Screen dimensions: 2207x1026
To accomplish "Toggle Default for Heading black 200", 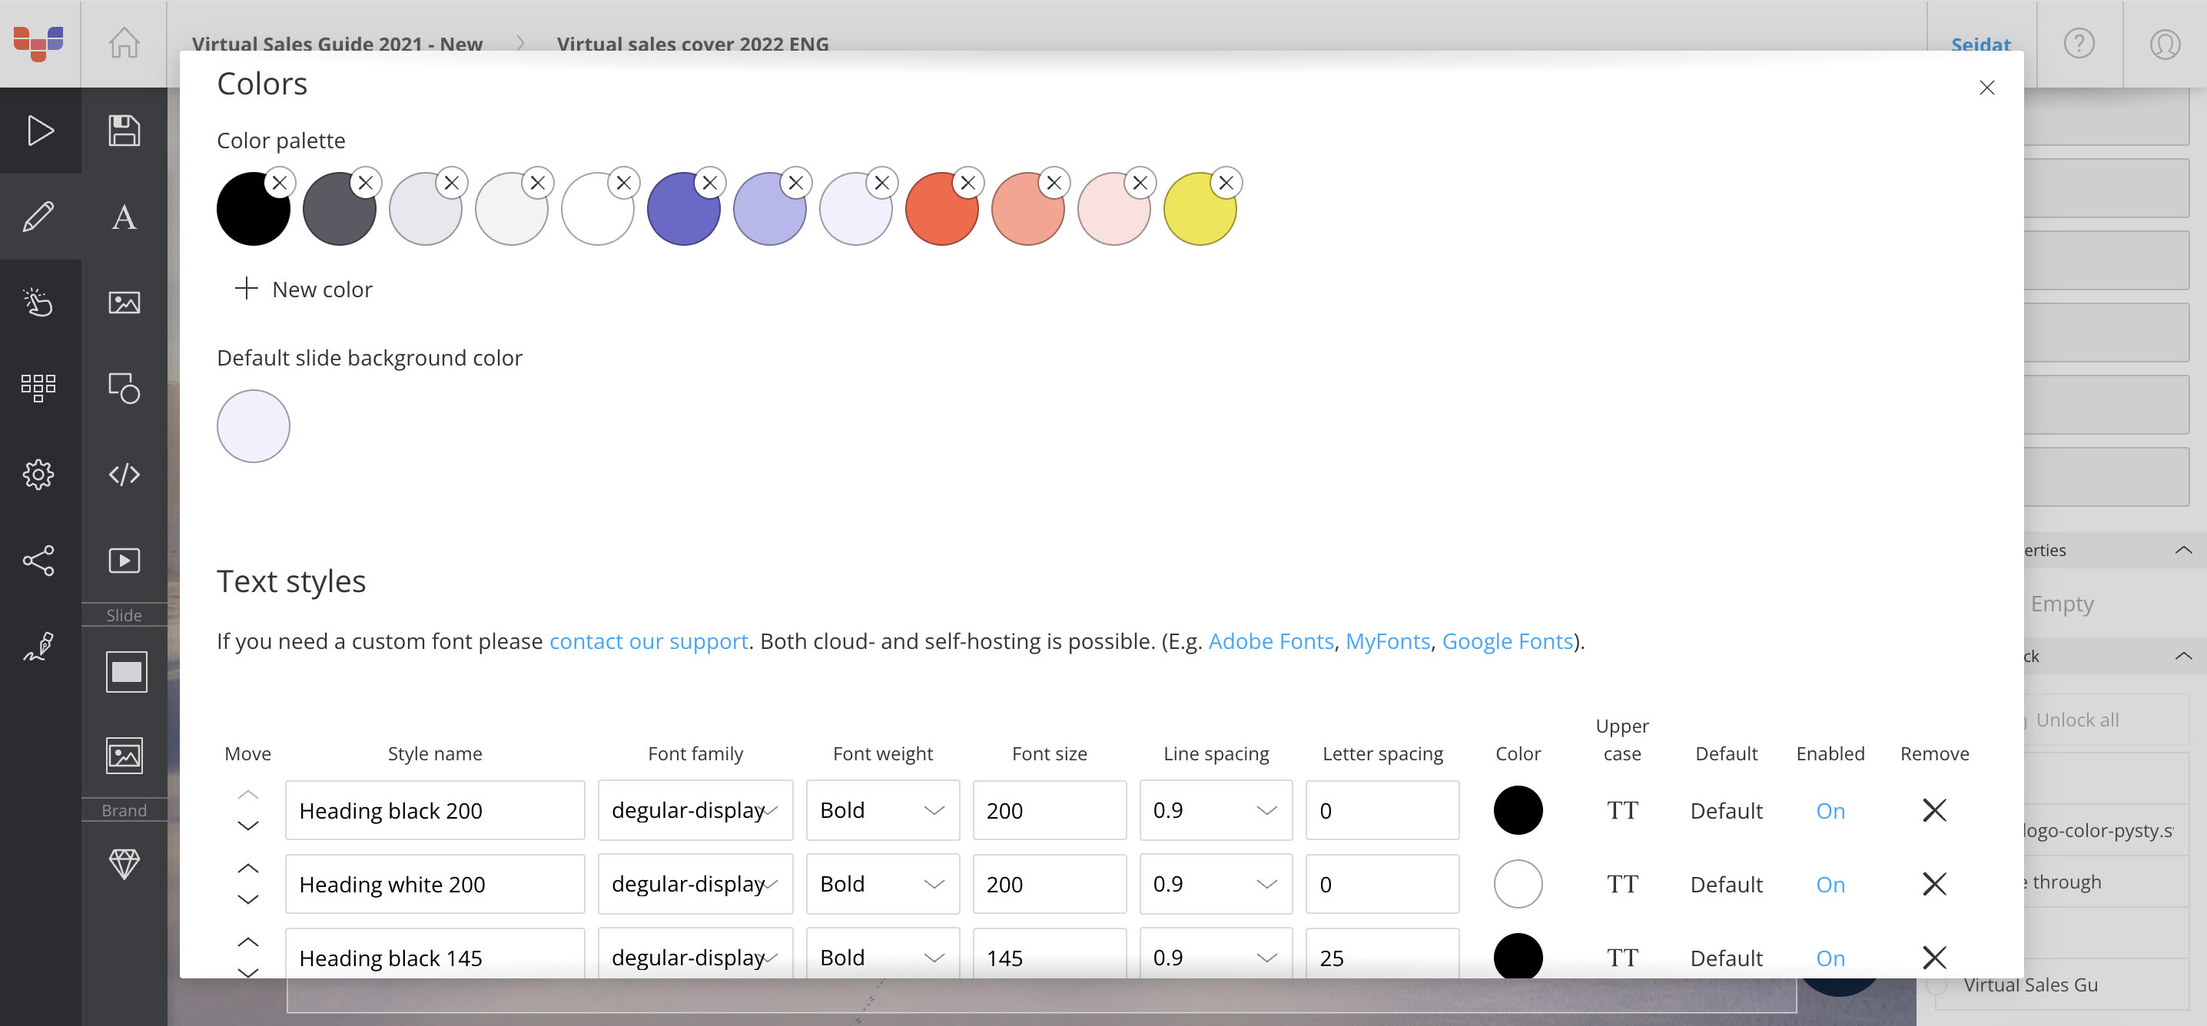I will click(x=1727, y=810).
